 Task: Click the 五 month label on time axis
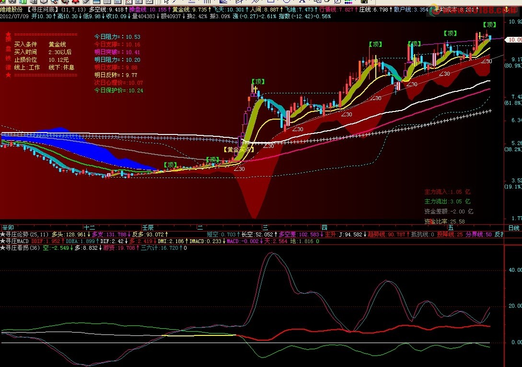451,228
